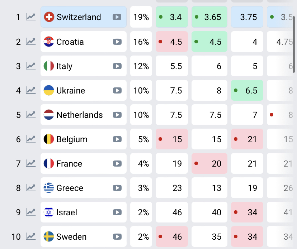Show the odds history graph for Ukraine
This screenshot has height=249, width=297.
31,90
